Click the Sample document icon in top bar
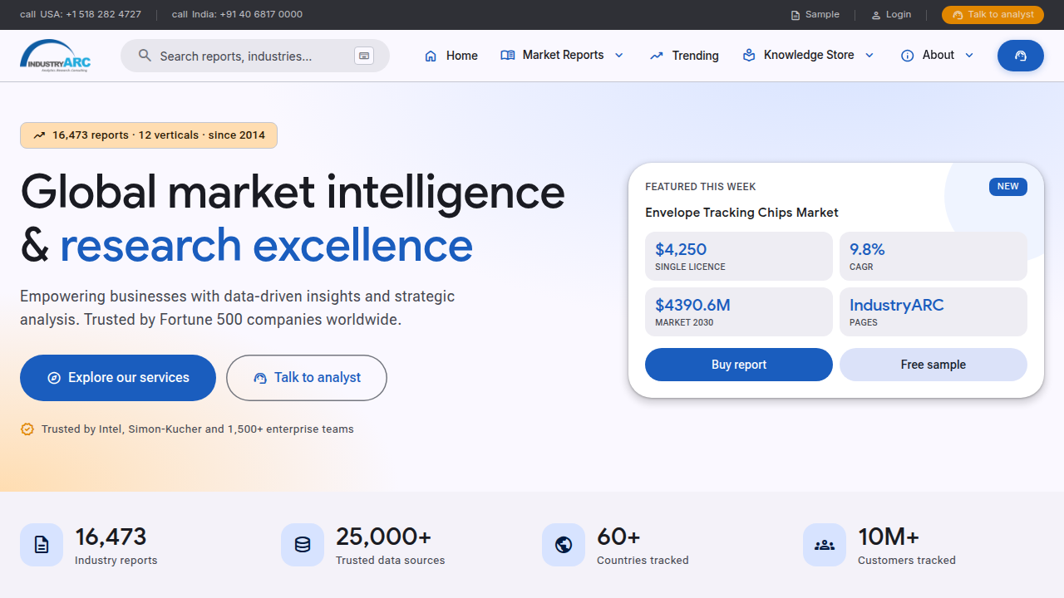This screenshot has height=598, width=1064. [x=796, y=15]
